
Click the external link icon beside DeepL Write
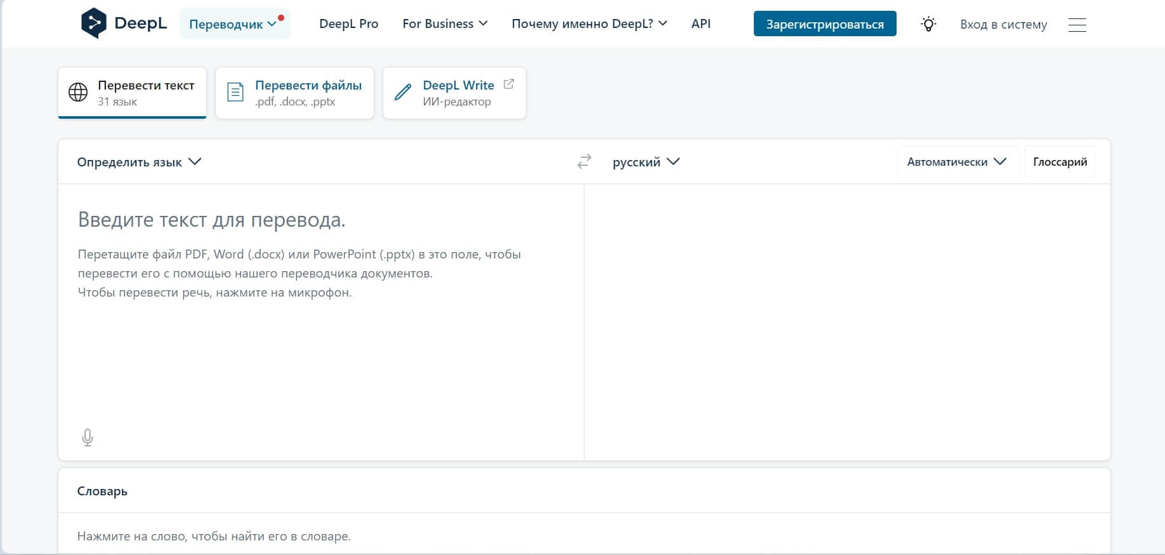508,84
